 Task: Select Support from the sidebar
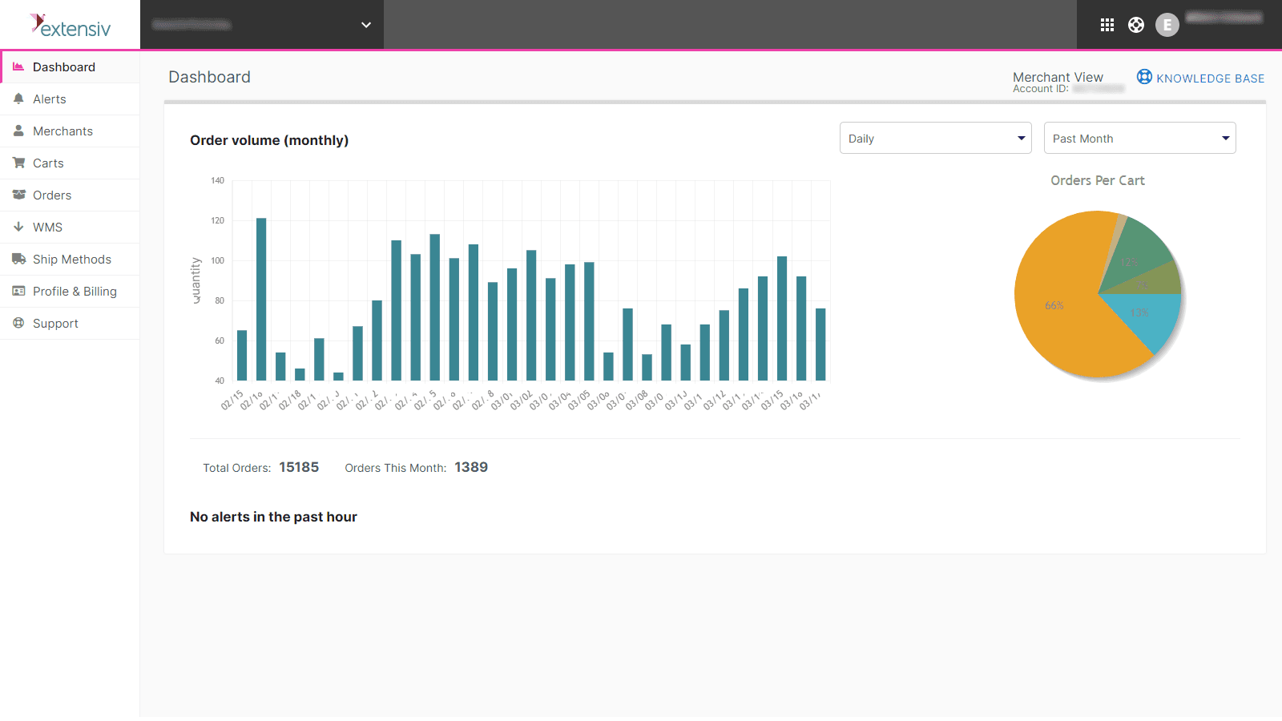(55, 323)
